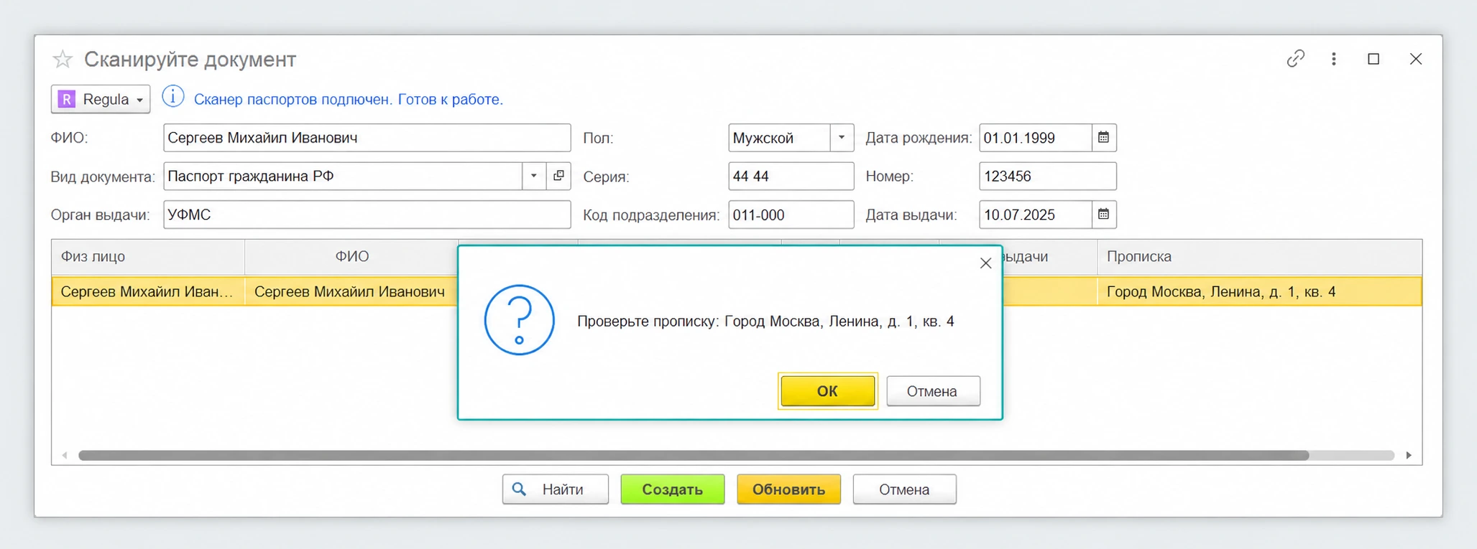Open the Вид документа record button
1477x549 pixels.
(x=558, y=177)
